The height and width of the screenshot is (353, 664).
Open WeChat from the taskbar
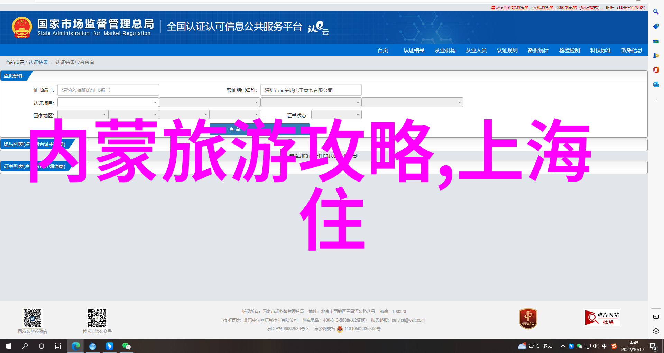126,346
